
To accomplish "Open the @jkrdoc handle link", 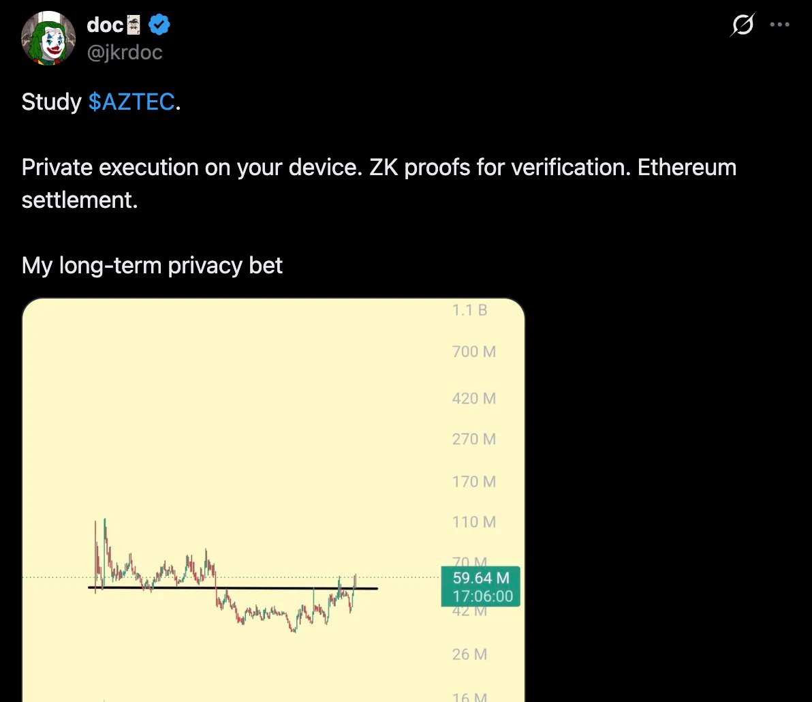I will point(124,52).
